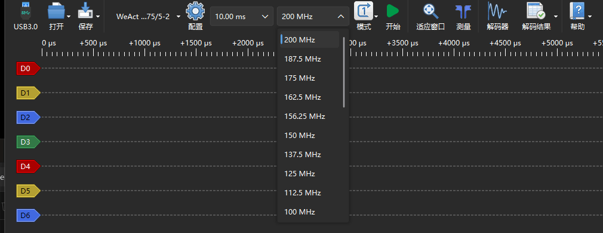603x233 pixels.
Task: Select 150 MHz sample rate
Action: (310, 136)
